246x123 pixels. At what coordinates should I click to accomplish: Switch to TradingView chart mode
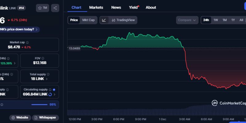click(x=123, y=20)
